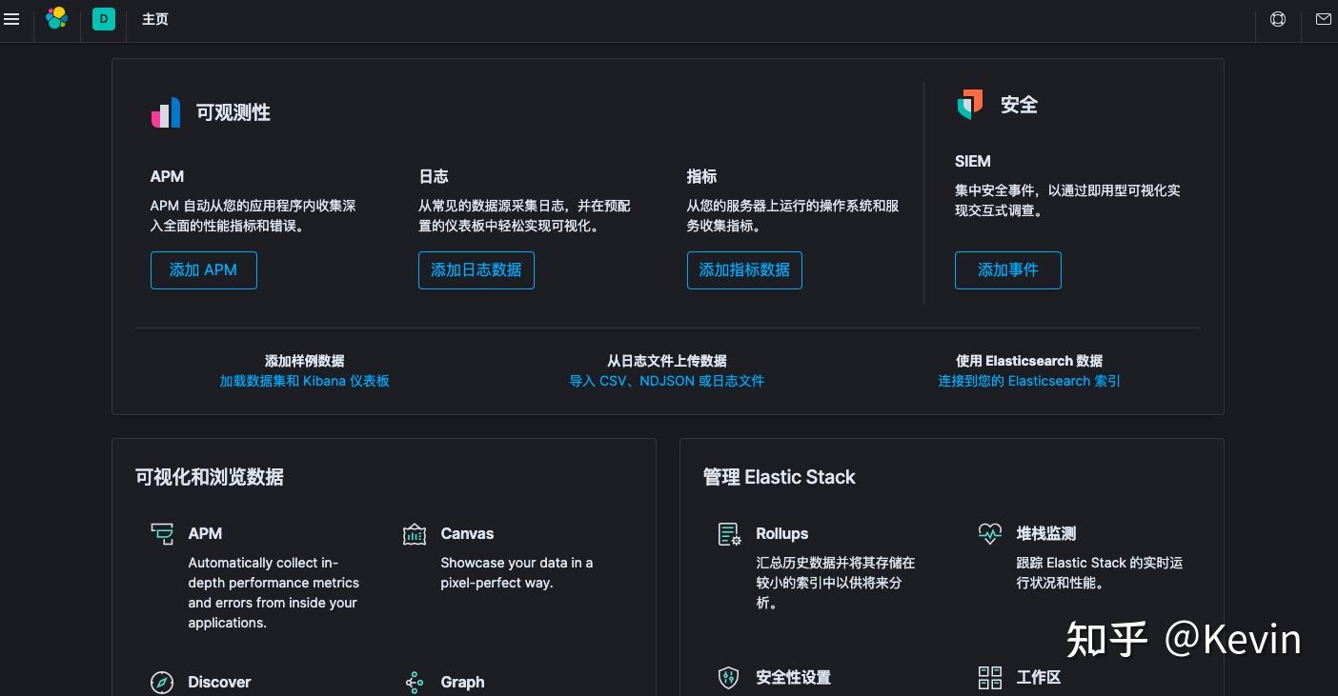The image size is (1338, 696).
Task: Open Canvas via its easel icon
Action: point(415,534)
